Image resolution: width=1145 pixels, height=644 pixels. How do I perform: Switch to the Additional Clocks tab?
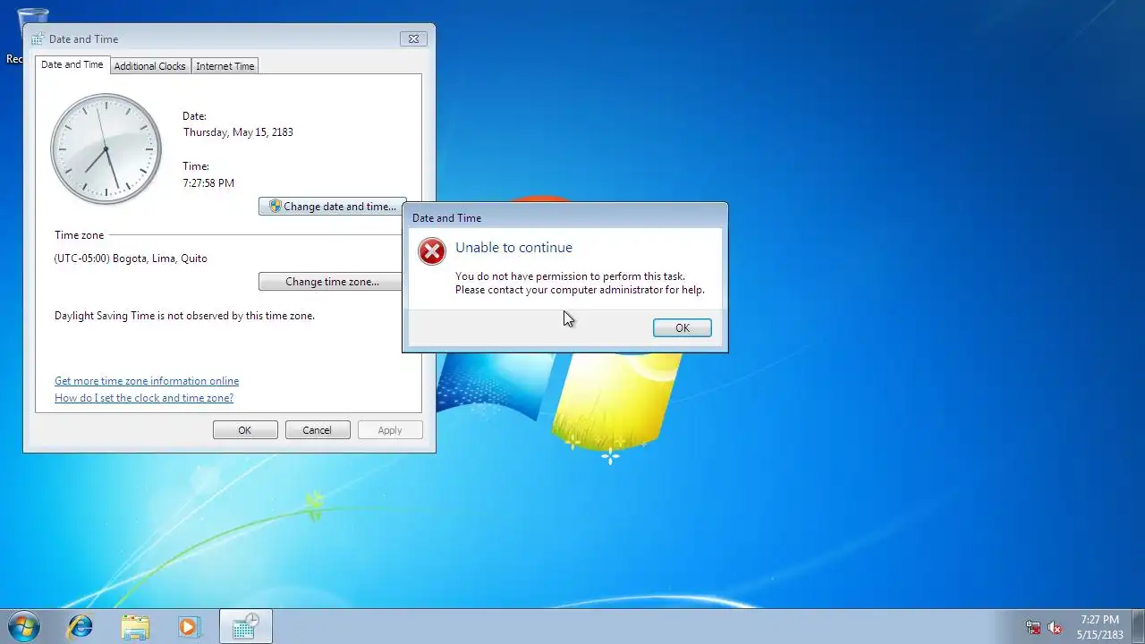point(149,66)
